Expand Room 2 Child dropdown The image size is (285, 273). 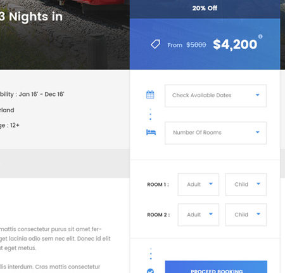246,215
